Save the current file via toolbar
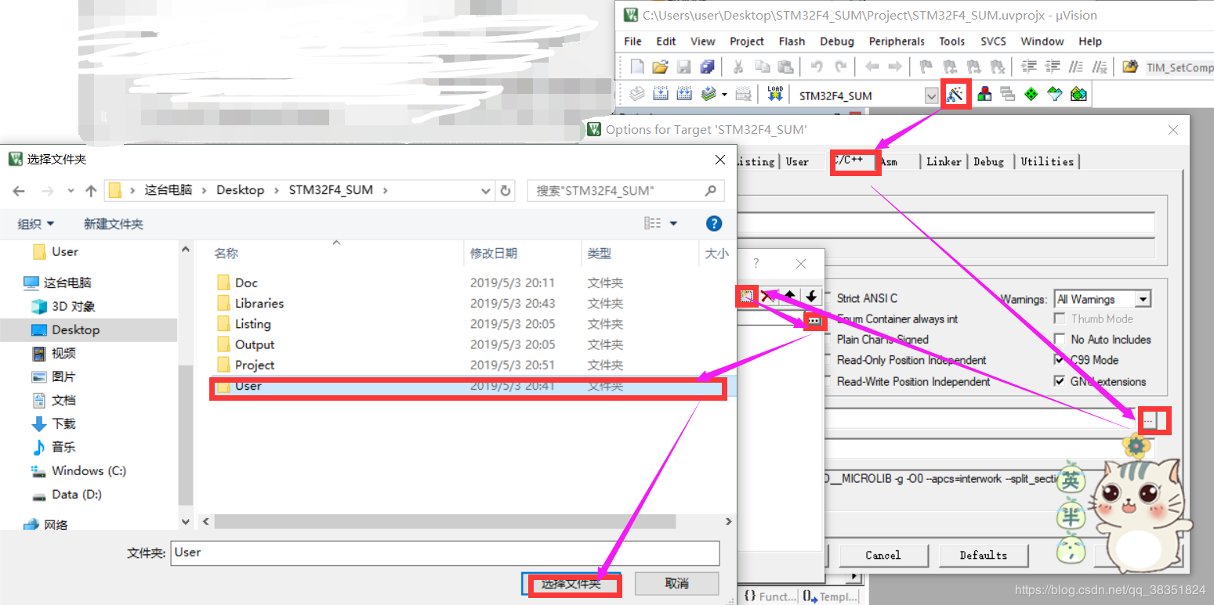 [683, 67]
